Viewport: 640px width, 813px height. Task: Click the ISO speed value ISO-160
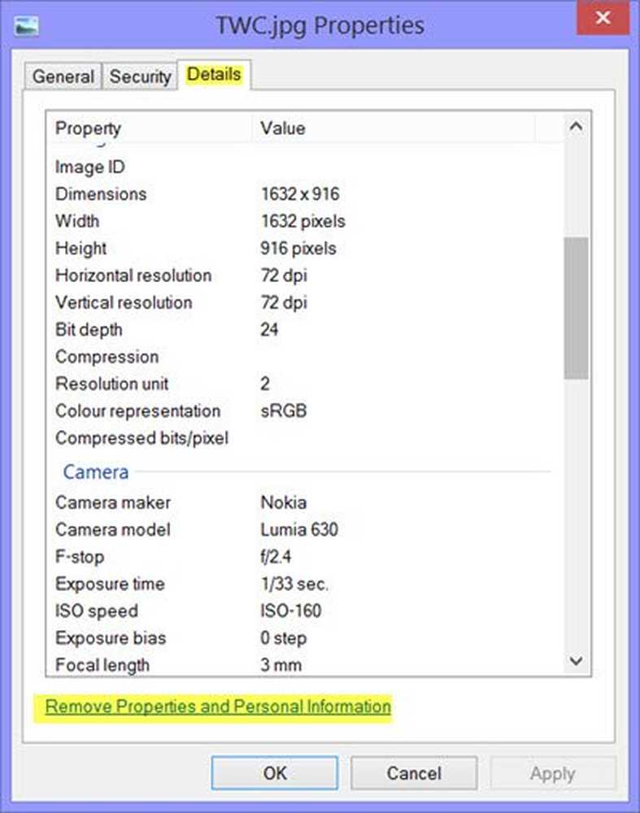coord(290,611)
